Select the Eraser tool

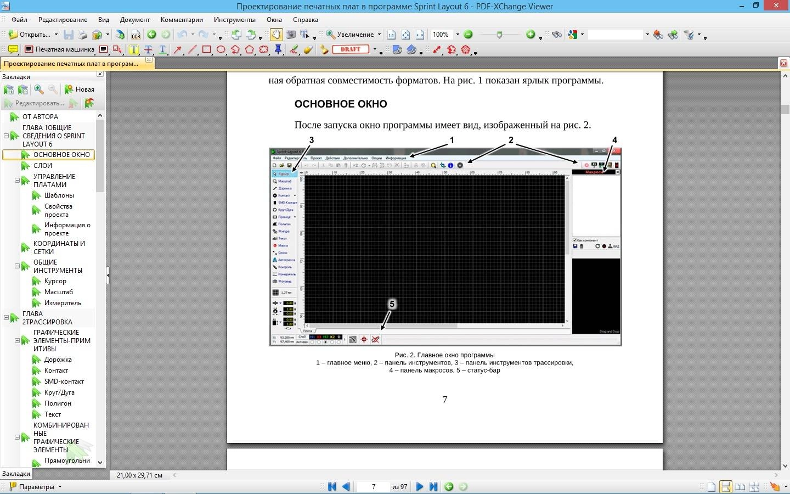tap(308, 49)
